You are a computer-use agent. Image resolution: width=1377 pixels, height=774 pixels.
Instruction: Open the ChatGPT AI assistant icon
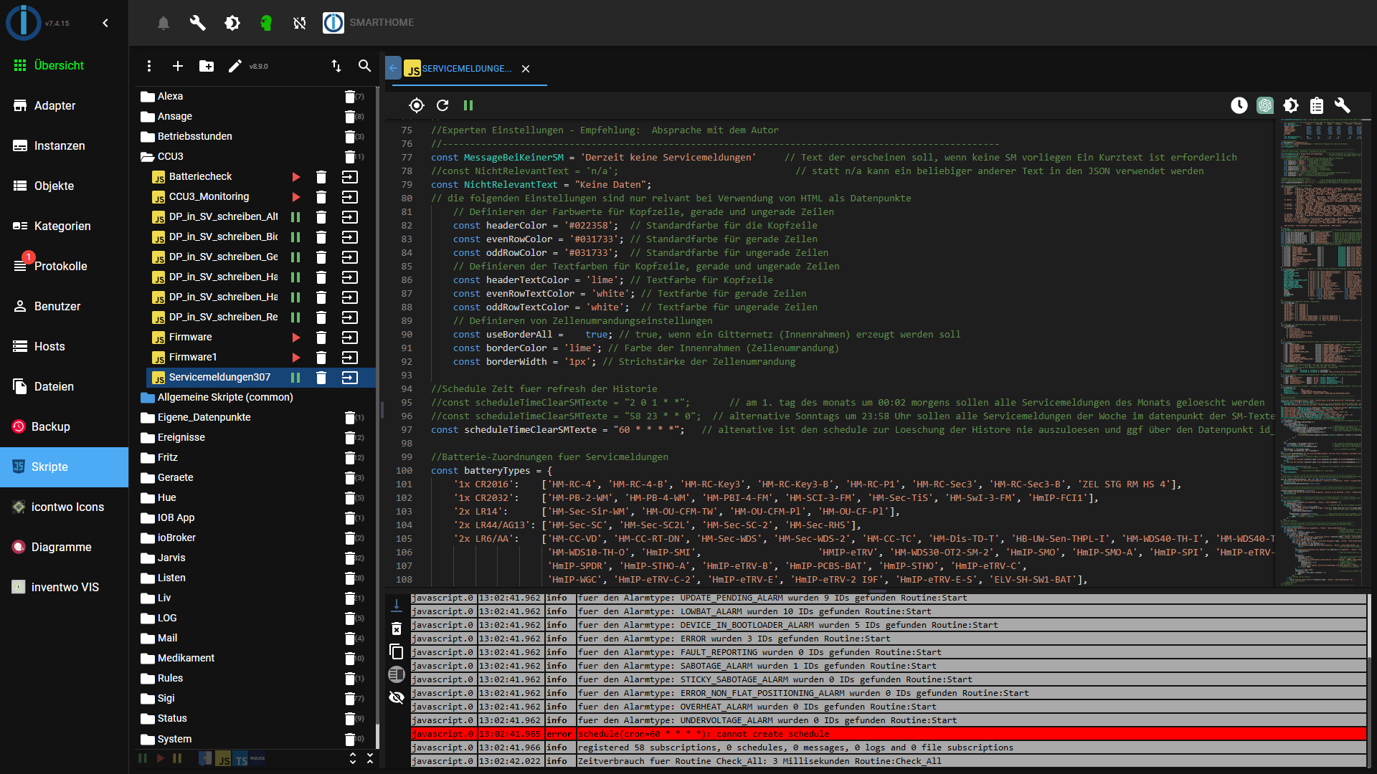(x=1265, y=105)
